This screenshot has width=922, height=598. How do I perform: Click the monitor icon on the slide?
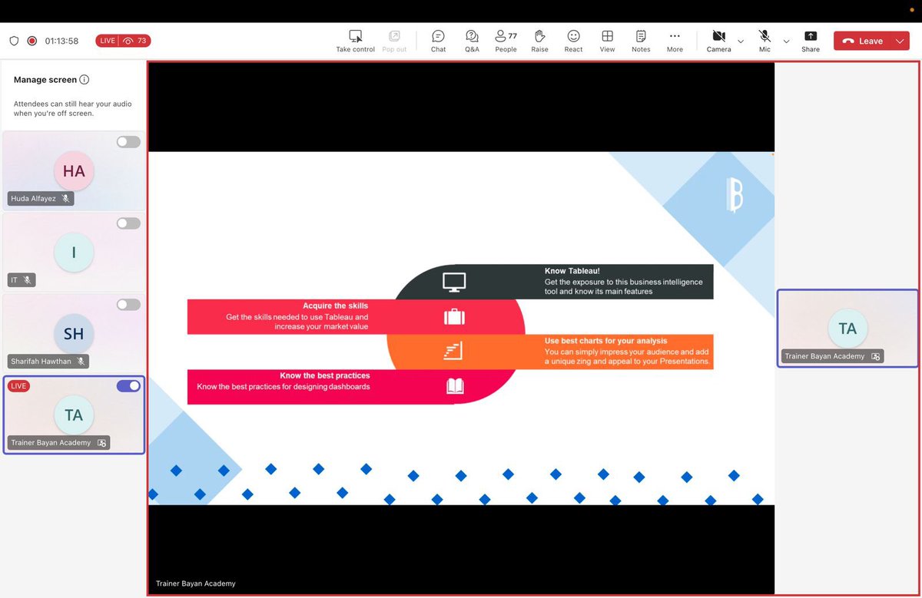454,282
